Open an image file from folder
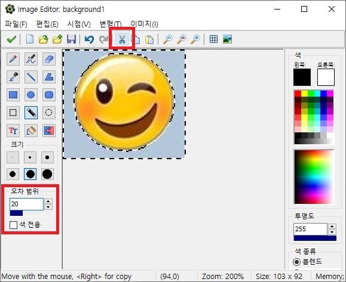Image resolution: width=346 pixels, height=282 pixels. tap(44, 39)
